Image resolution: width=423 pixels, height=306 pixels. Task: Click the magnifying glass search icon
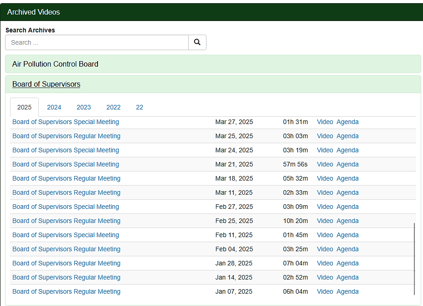197,42
